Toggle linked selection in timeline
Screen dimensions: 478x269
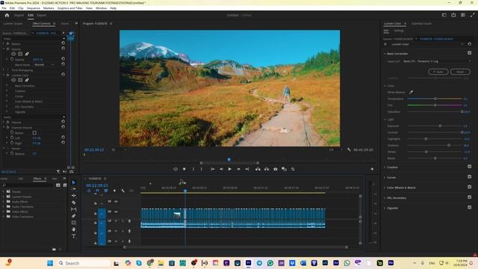(x=106, y=191)
